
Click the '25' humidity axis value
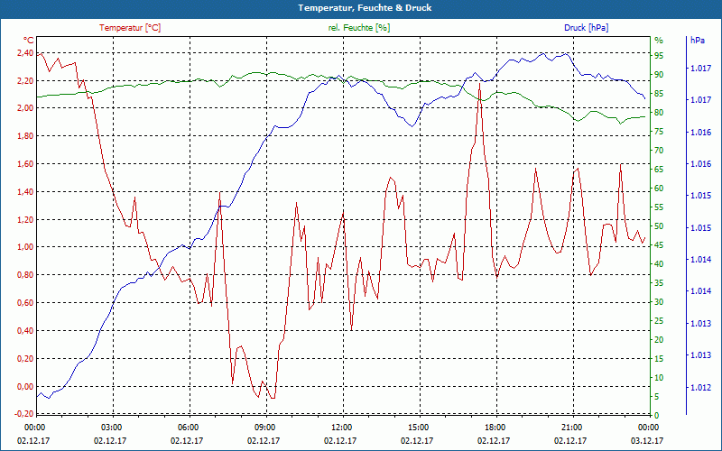coord(659,321)
